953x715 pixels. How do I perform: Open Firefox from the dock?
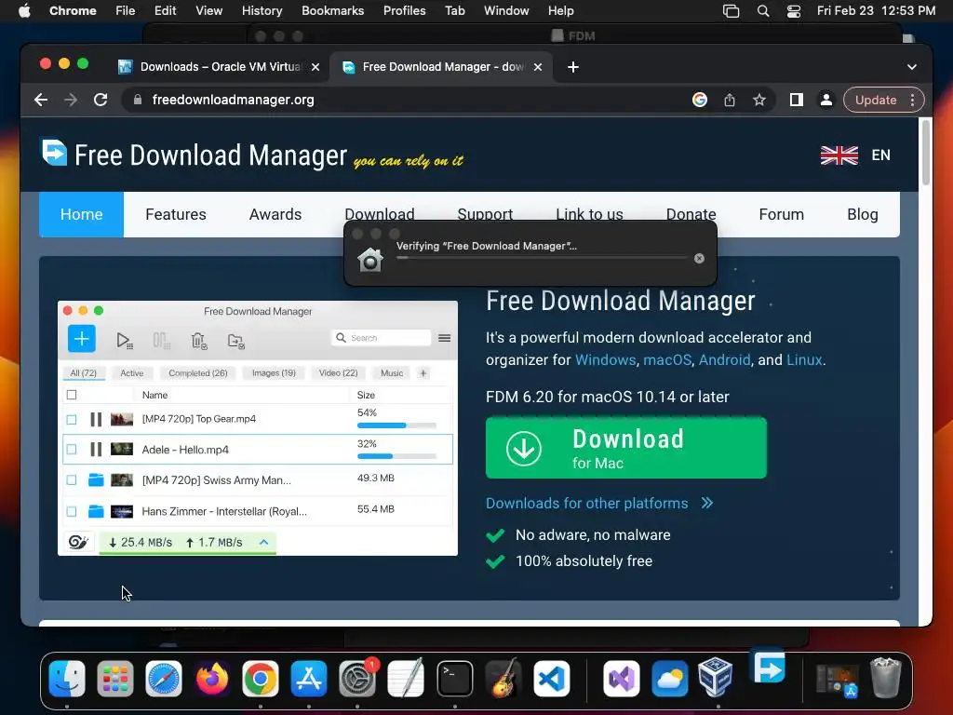coord(212,678)
